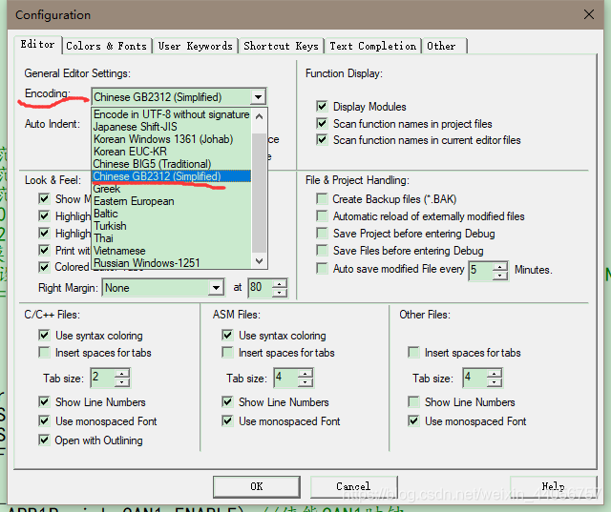
Task: Open the User Keywords tab
Action: [195, 46]
